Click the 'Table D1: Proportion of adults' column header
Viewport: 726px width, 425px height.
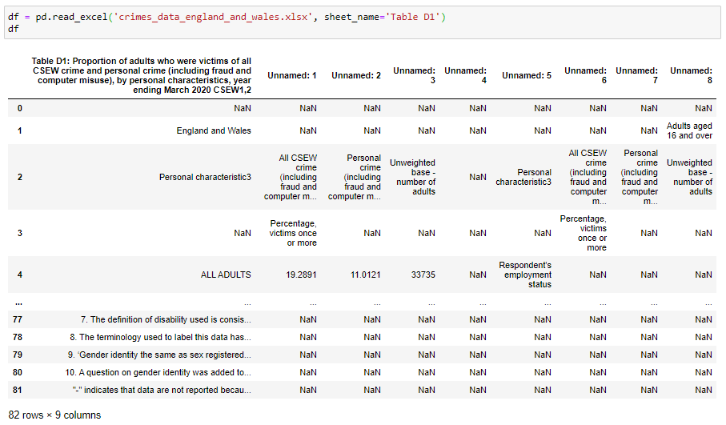pos(141,75)
